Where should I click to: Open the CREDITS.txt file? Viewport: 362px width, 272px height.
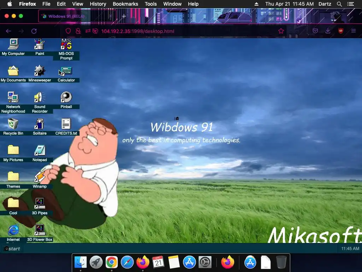pos(66,127)
